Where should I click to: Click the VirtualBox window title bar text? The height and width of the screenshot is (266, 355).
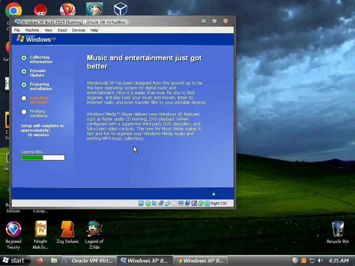[x=73, y=22]
